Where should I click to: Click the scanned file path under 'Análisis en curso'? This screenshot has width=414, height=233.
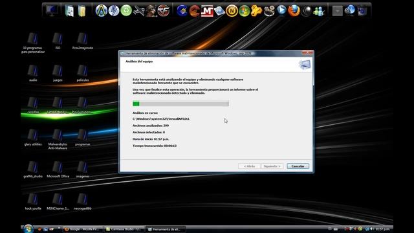tap(161, 119)
